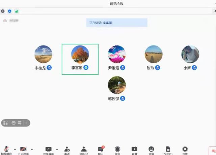Open the meeting info icon

3,11
